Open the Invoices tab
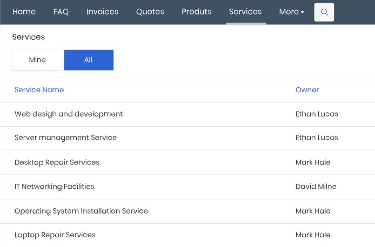The width and height of the screenshot is (375, 247). [x=102, y=12]
